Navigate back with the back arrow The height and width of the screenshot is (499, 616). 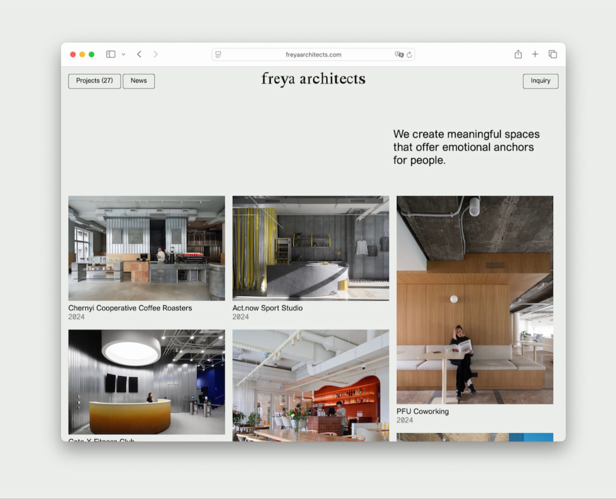tap(139, 54)
